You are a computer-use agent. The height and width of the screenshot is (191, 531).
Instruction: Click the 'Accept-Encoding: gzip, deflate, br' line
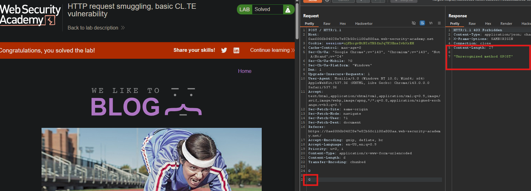[346, 140]
